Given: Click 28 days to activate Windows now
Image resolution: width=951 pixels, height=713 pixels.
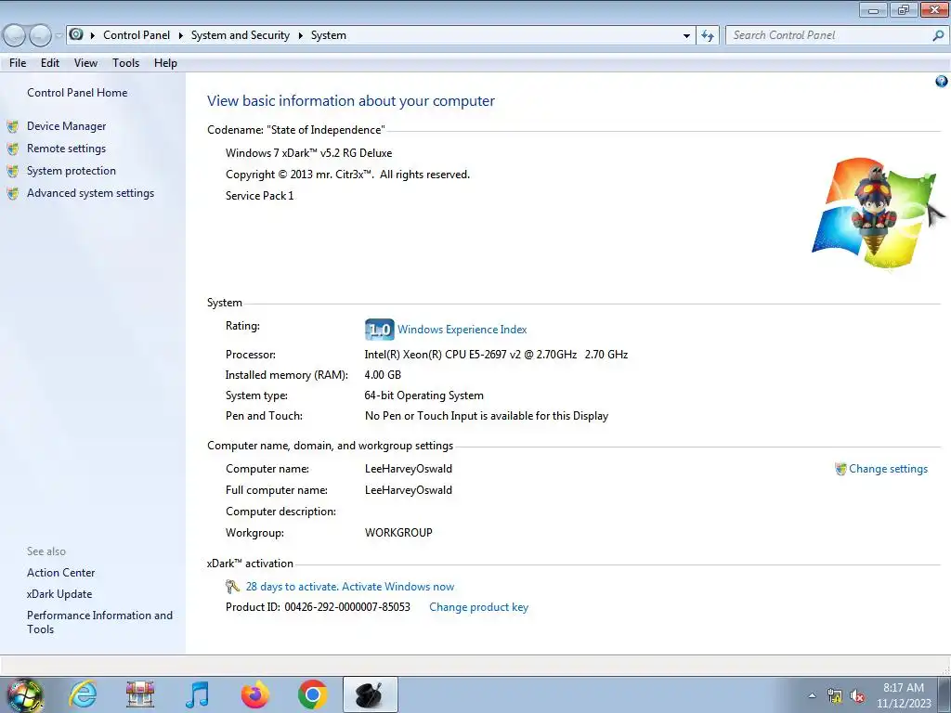Looking at the screenshot, I should [350, 587].
